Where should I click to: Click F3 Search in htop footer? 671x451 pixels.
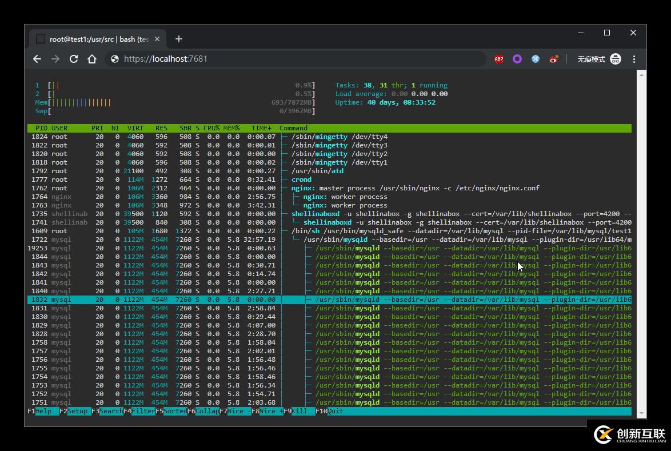(110, 411)
